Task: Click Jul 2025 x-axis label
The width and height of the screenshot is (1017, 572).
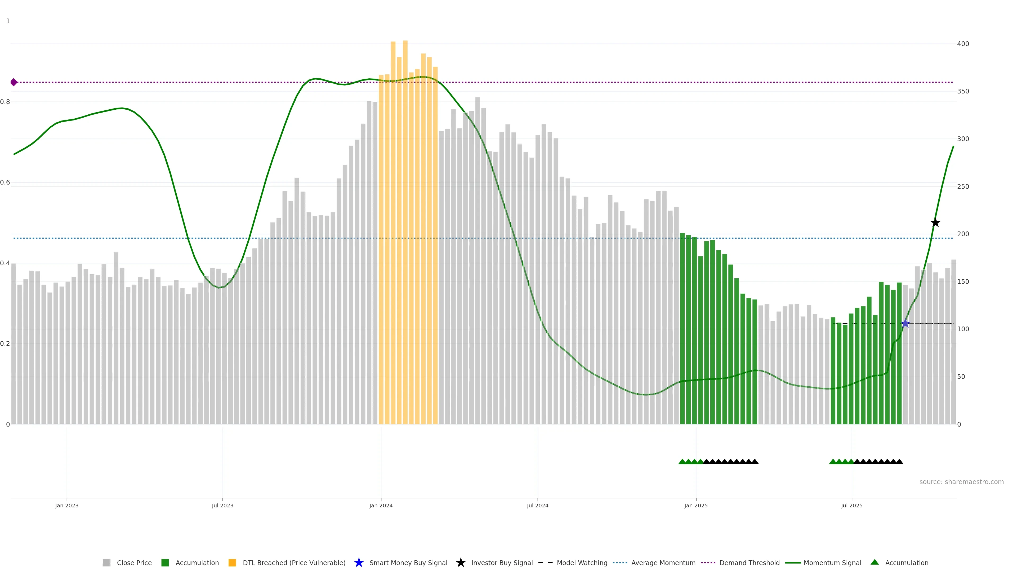Action: coord(851,506)
